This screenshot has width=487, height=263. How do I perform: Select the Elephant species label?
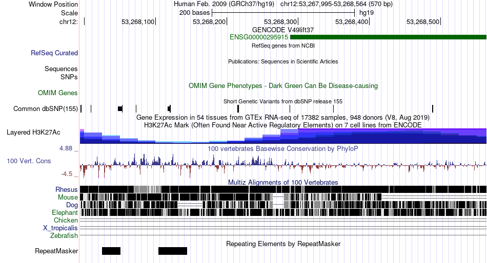(x=65, y=212)
